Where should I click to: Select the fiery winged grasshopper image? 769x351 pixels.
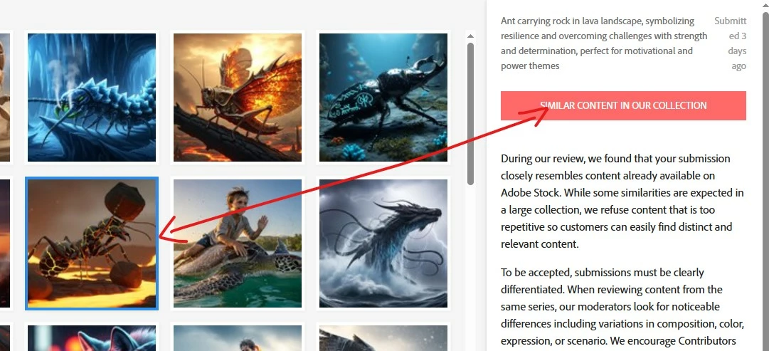(238, 98)
